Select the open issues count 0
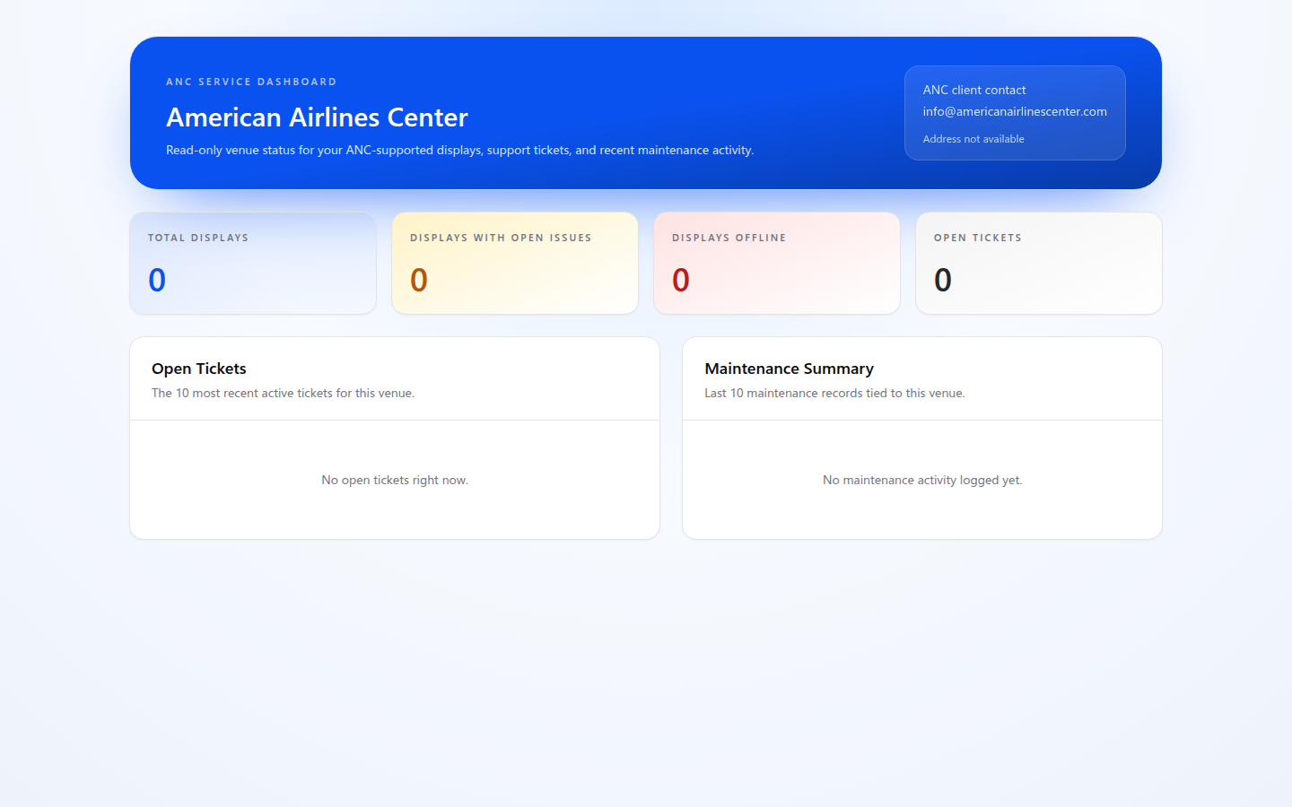This screenshot has width=1292, height=807. tap(419, 280)
